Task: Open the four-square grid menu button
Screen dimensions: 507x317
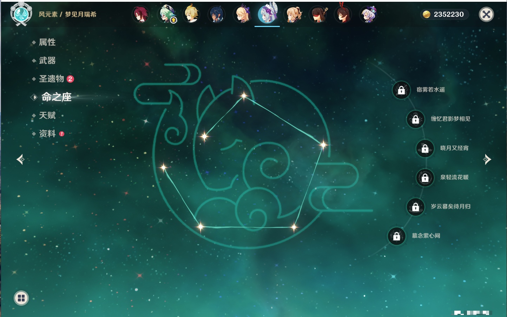Action: click(x=21, y=298)
